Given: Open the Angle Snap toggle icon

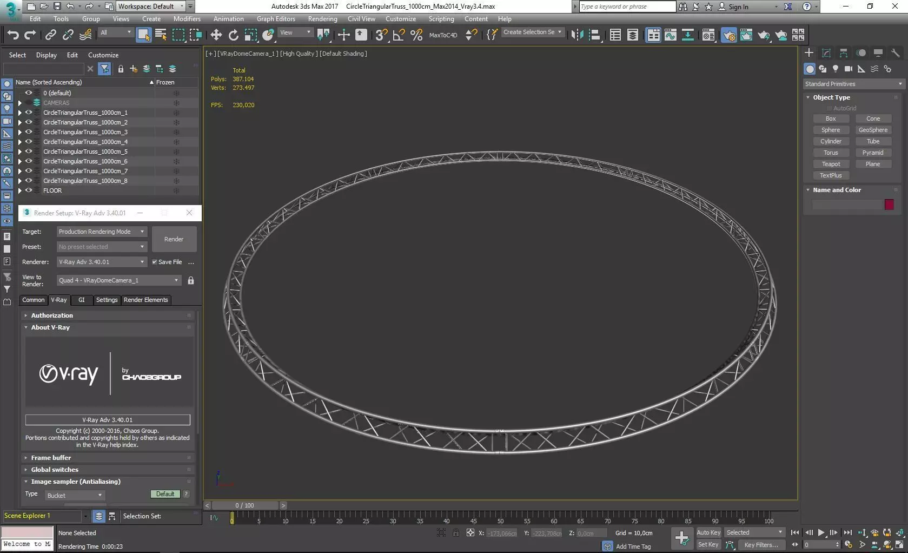Looking at the screenshot, I should click(399, 35).
